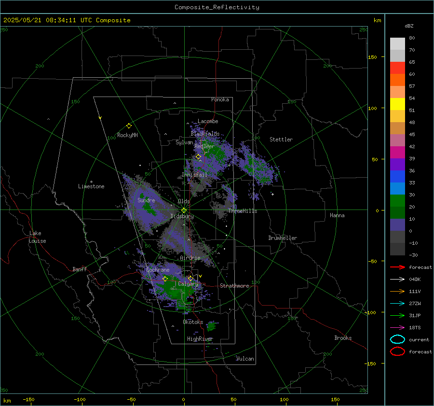This screenshot has height=406, width=434.
Task: Click the Ponoka town label
Action: coord(220,99)
